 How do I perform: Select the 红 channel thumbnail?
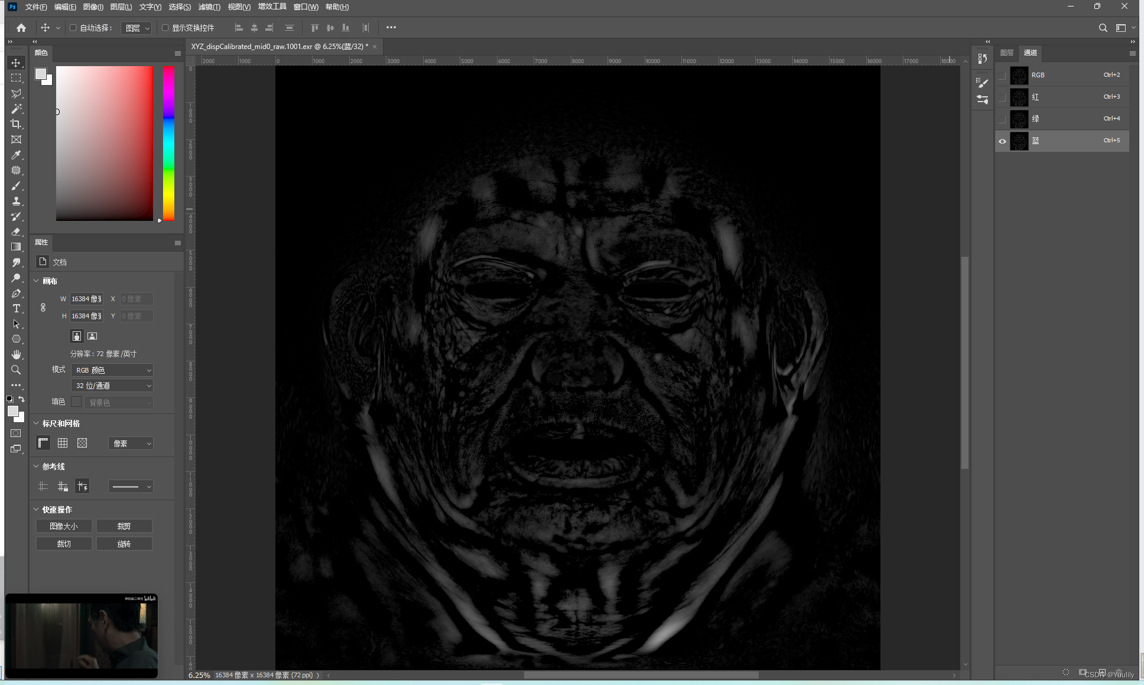click(1019, 97)
